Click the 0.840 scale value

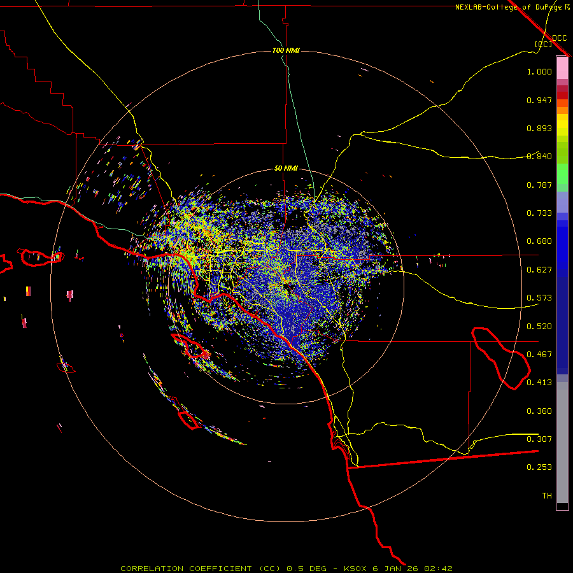[x=539, y=157]
